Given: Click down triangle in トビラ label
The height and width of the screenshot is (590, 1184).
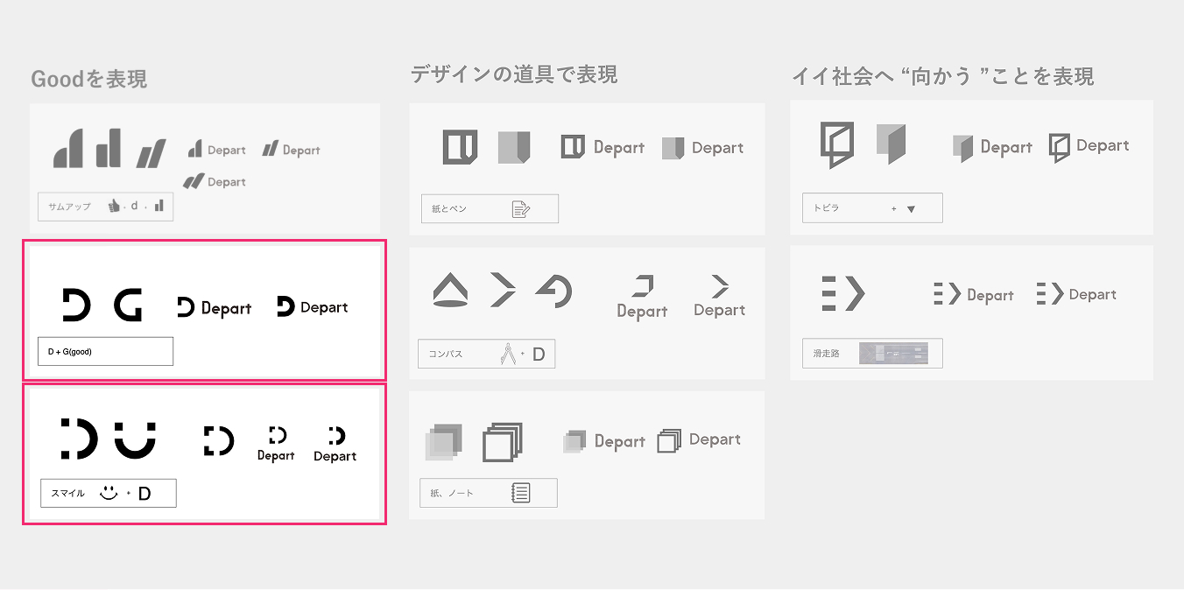Looking at the screenshot, I should coord(911,209).
